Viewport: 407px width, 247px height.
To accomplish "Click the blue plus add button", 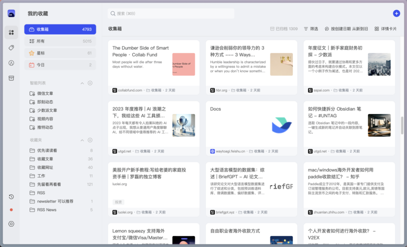I will click(x=396, y=14).
